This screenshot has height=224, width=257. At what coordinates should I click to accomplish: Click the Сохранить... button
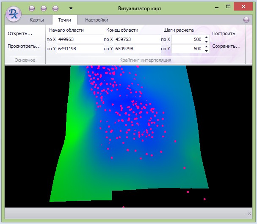click(x=226, y=46)
